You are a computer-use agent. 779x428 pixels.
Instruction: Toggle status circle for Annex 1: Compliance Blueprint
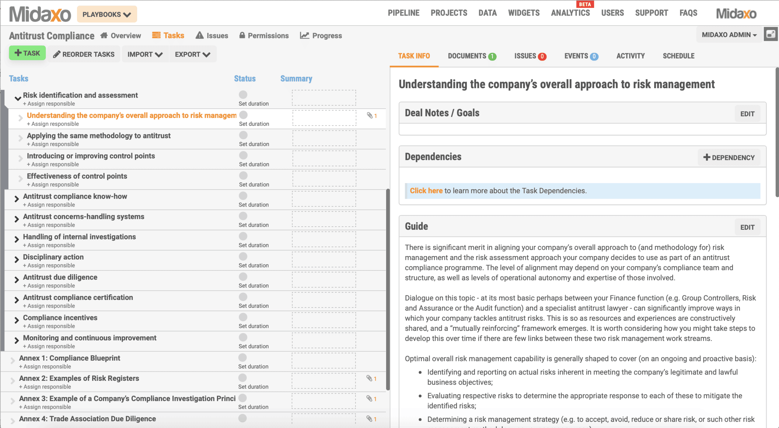coord(243,358)
